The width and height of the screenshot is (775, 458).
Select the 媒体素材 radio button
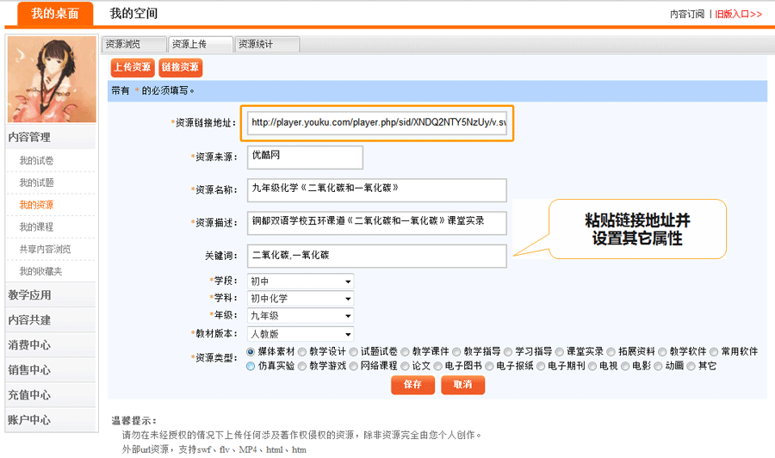(251, 351)
